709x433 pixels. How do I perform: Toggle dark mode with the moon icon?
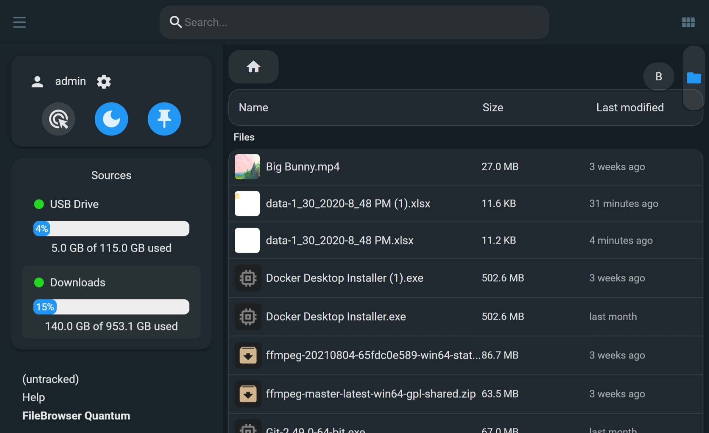(111, 119)
